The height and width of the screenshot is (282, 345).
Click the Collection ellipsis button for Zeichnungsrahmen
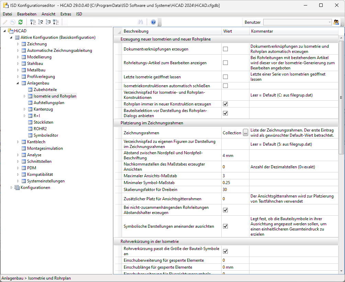click(245, 133)
